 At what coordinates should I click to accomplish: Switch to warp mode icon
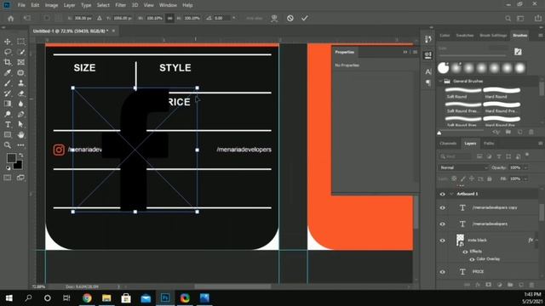coord(274,19)
